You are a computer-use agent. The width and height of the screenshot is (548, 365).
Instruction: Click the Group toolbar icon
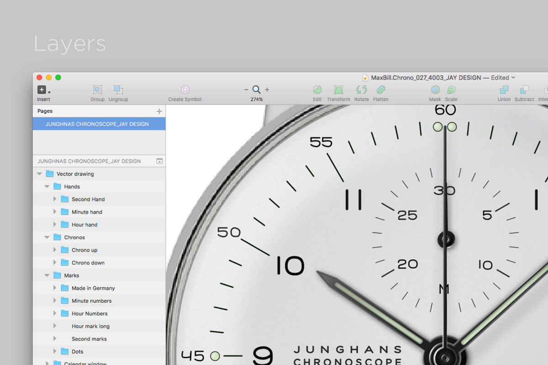pyautogui.click(x=97, y=90)
